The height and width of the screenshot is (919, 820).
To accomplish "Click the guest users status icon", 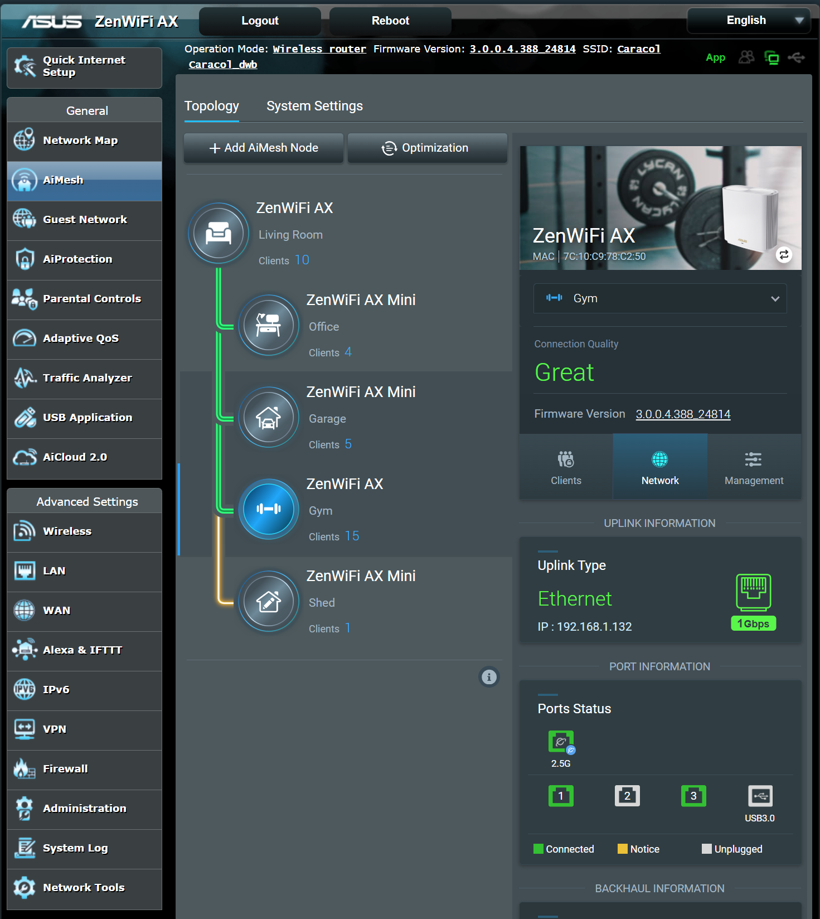I will point(746,57).
